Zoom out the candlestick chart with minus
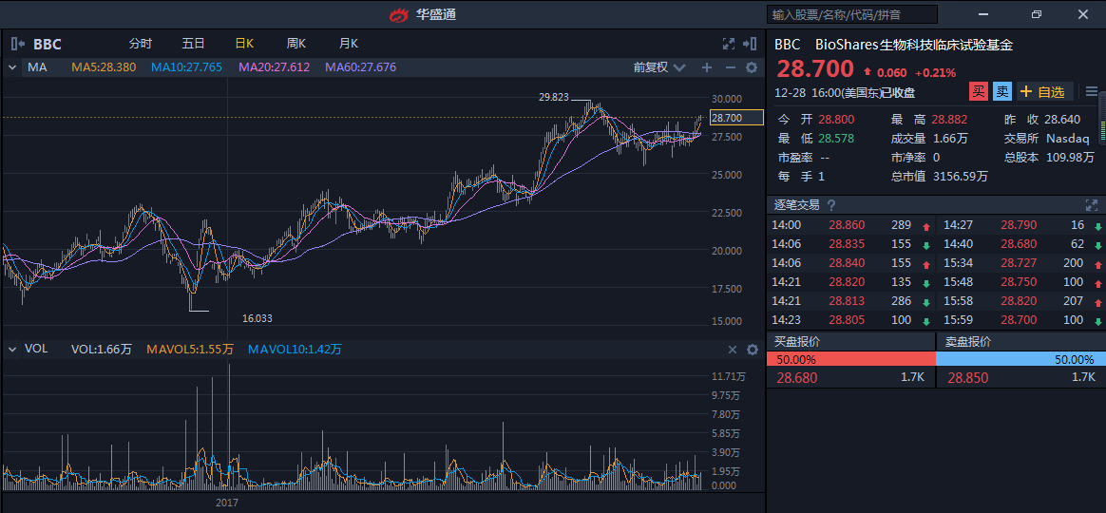Image resolution: width=1106 pixels, height=513 pixels. tap(730, 67)
